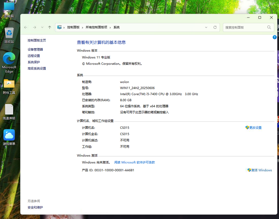Click the shield icon beside 更改设置
Viewport: 279px width, 219px height.
point(247,128)
